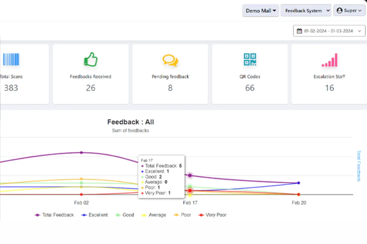Click the user avatar icon beside Super

339,11
